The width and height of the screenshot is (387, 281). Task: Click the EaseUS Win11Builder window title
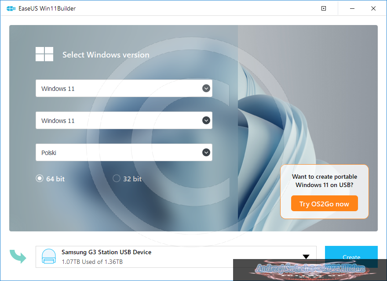47,8
